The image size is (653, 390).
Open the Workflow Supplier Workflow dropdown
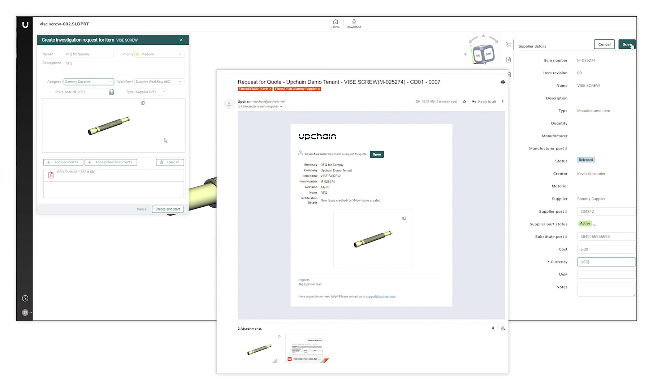[x=159, y=82]
